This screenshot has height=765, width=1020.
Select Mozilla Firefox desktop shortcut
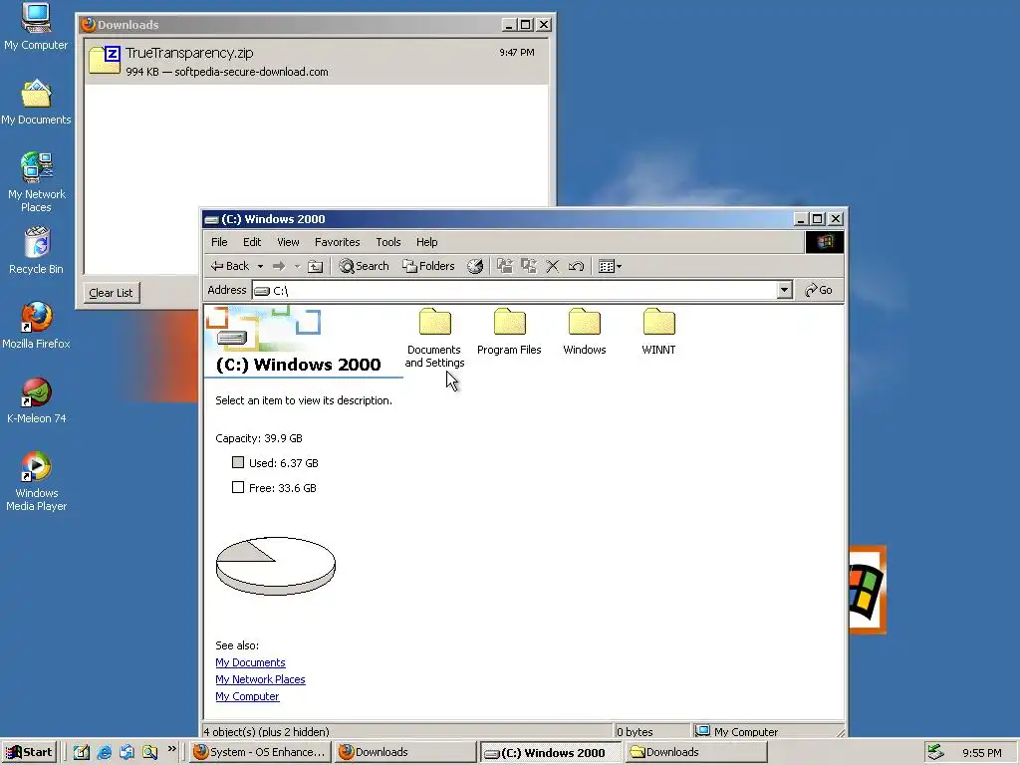pos(36,326)
